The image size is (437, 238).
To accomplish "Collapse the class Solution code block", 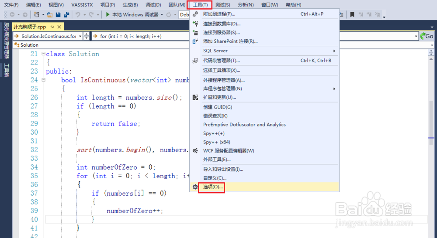I will click(x=43, y=54).
